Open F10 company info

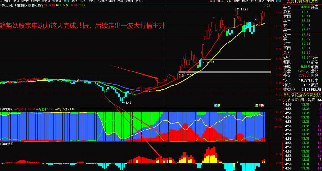pos(254,1)
